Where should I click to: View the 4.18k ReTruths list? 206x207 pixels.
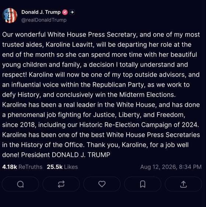[22, 167]
